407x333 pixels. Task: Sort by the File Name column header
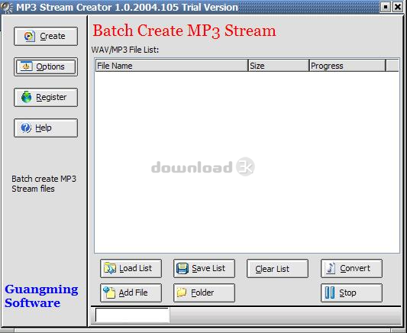point(172,66)
